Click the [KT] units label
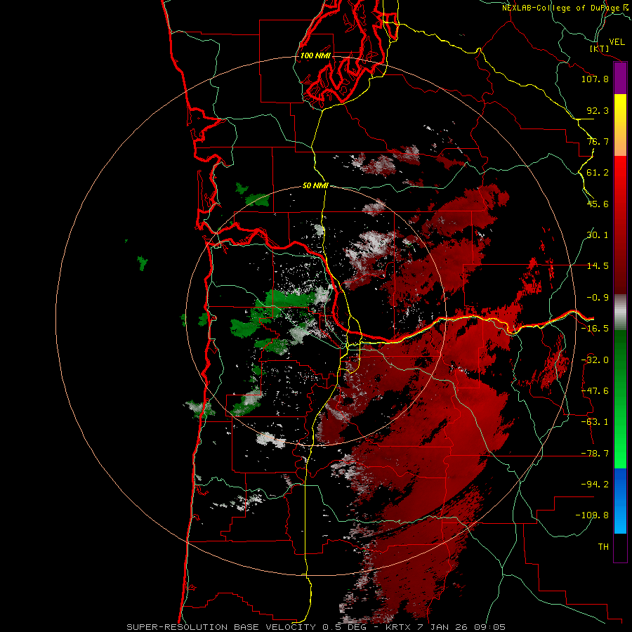Screen dimensions: 632x632 pyautogui.click(x=599, y=48)
